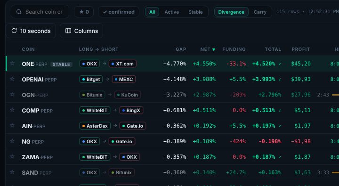Star the COMP-PERP coin
The image size is (339, 186).
tap(12, 110)
